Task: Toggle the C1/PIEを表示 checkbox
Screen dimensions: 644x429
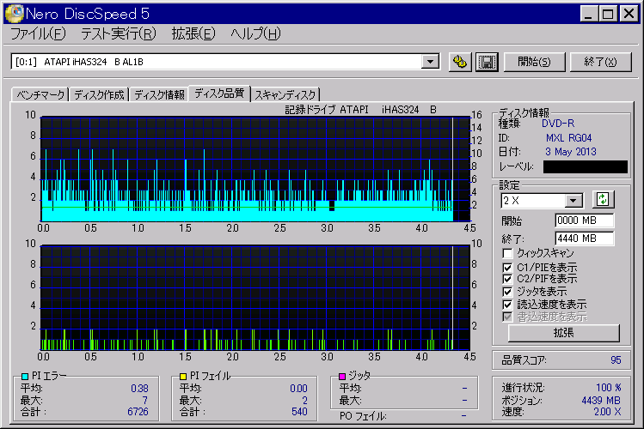Action: point(507,268)
